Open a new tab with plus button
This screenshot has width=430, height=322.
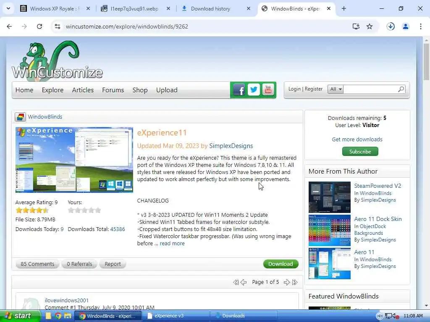pos(343,8)
